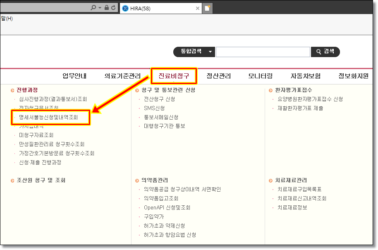Select the 의료기준관리 menu item
The image size is (378, 250).
coord(122,76)
